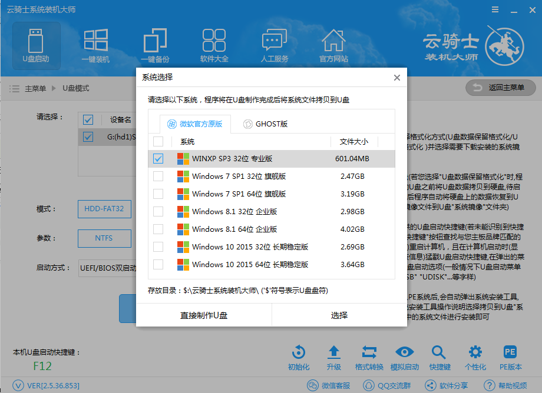
Task: Enable Windows 10 2015 64位 长期稳定版
Action: (158, 264)
